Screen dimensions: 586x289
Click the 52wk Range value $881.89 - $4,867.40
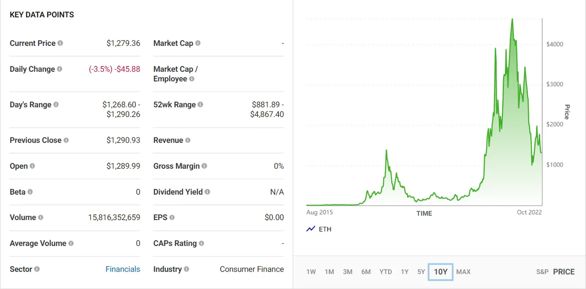point(267,109)
